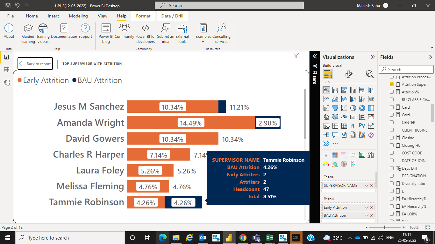Select the pie chart visualization

(353, 108)
